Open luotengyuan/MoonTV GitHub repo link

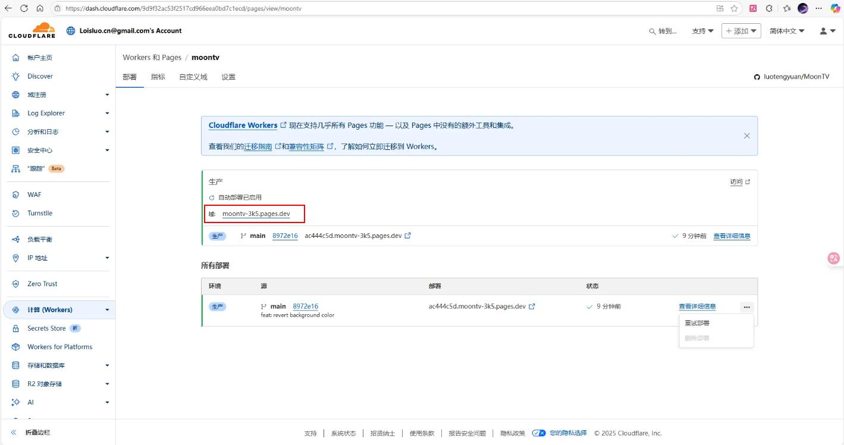click(796, 77)
